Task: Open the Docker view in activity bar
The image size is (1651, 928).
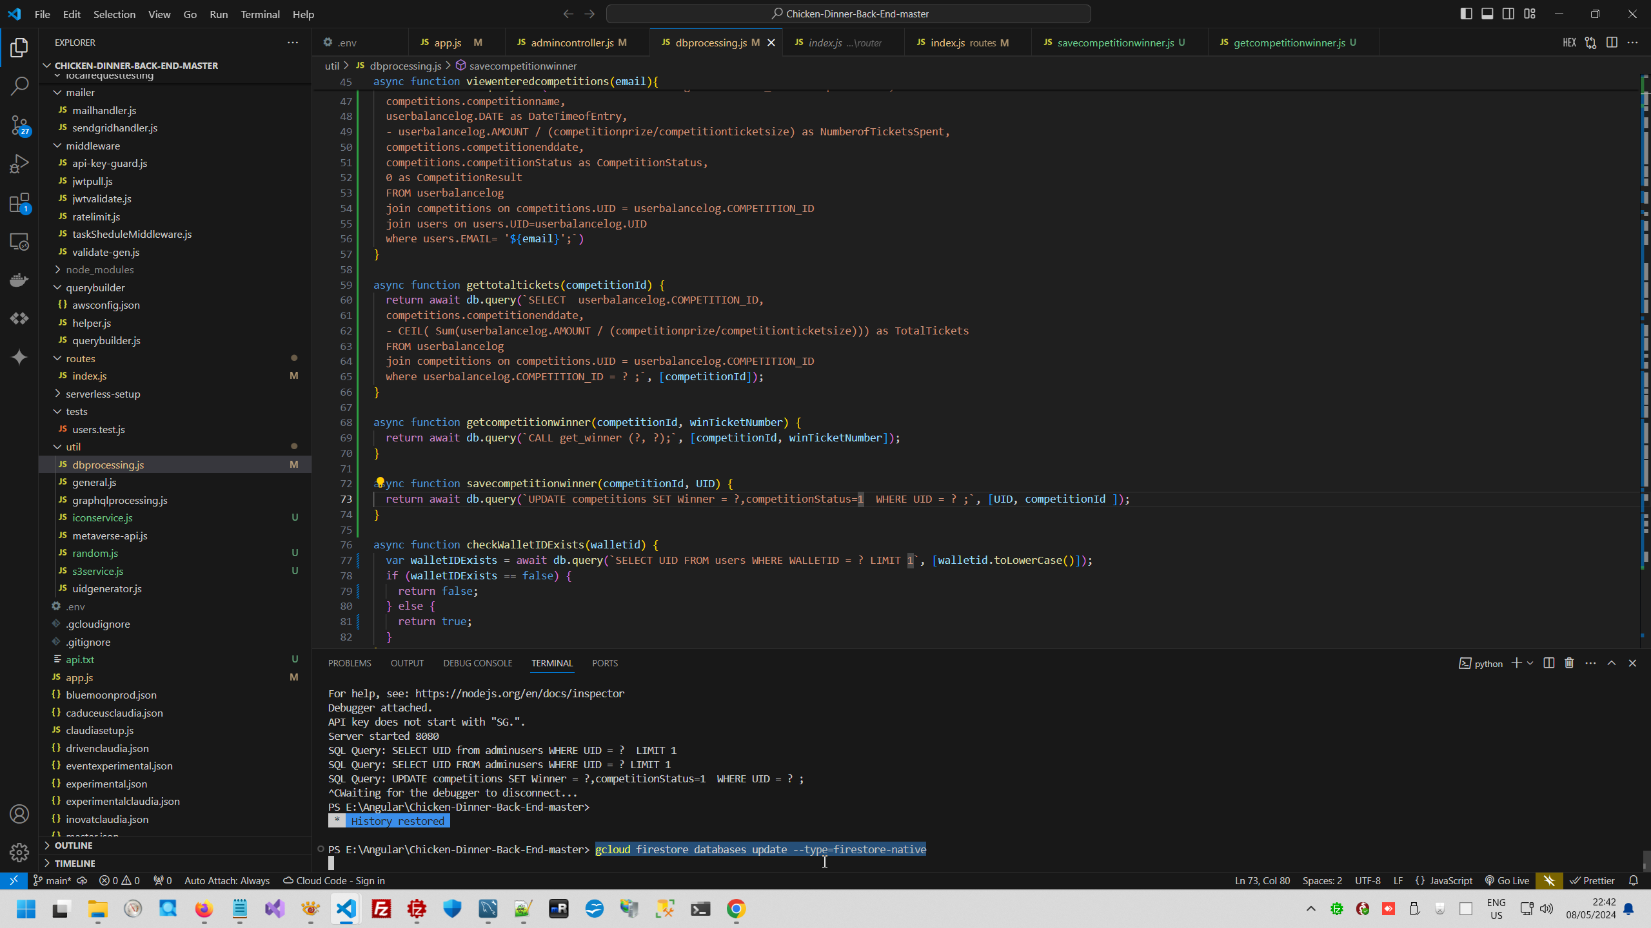Action: click(19, 280)
